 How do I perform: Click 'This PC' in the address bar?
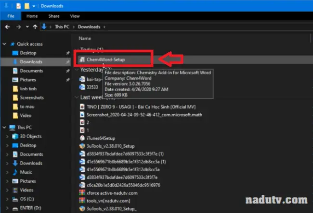pyautogui.click(x=62, y=27)
